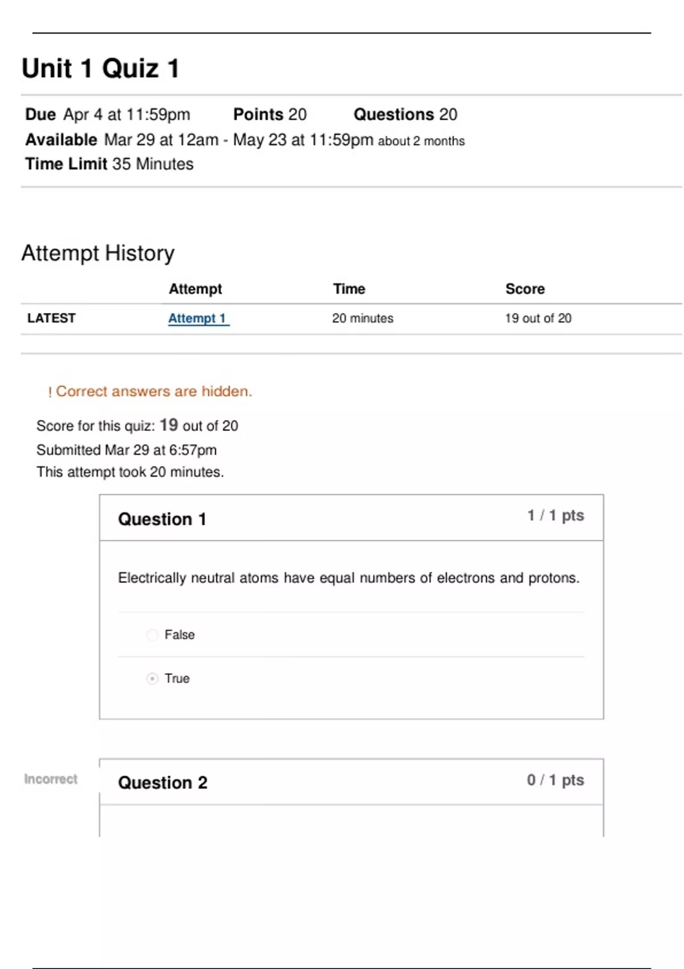
Task: Click the Time Limit 35 Minutes text
Action: tap(109, 164)
